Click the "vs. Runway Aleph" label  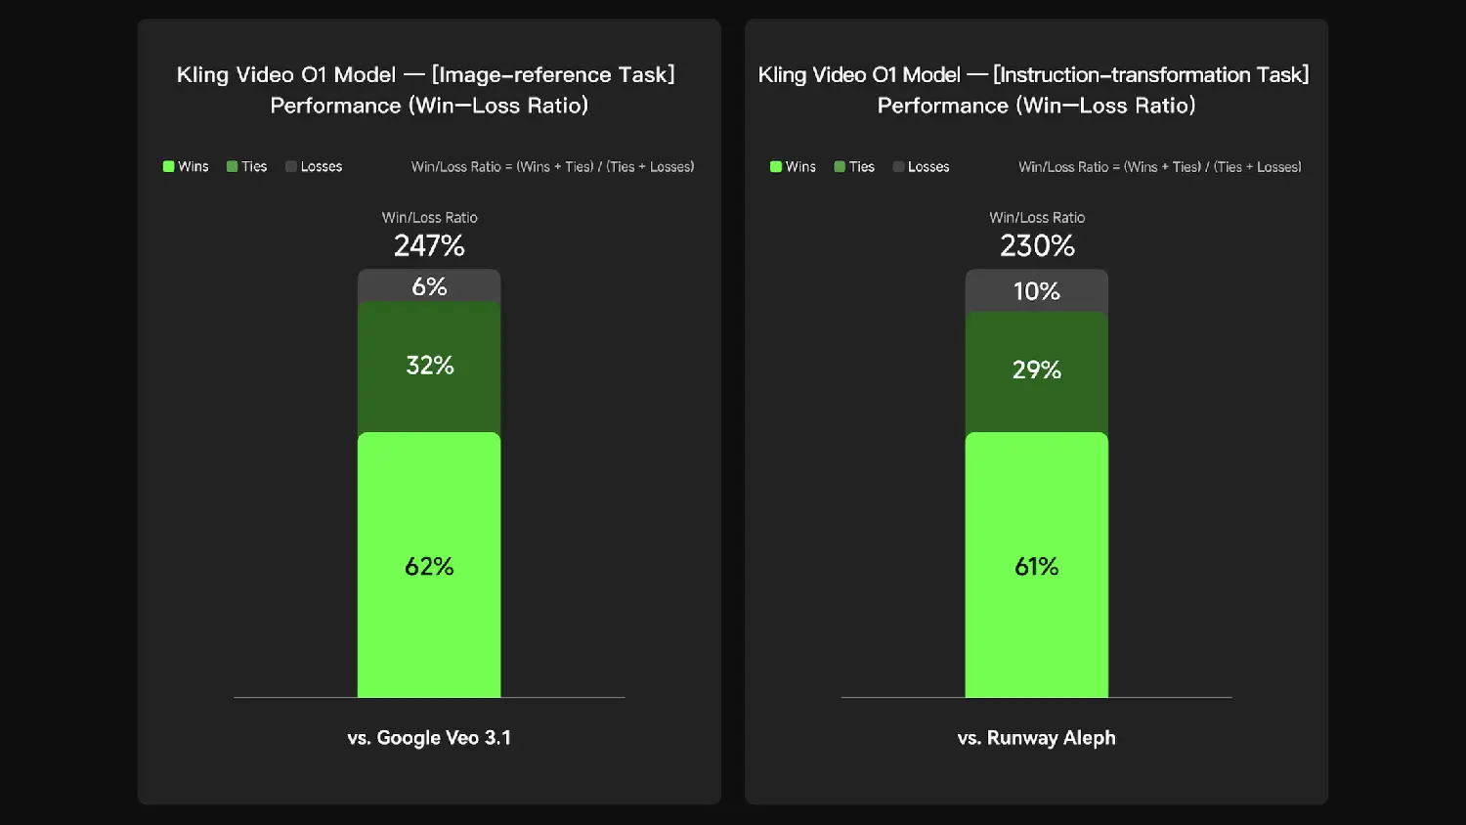[1037, 738]
